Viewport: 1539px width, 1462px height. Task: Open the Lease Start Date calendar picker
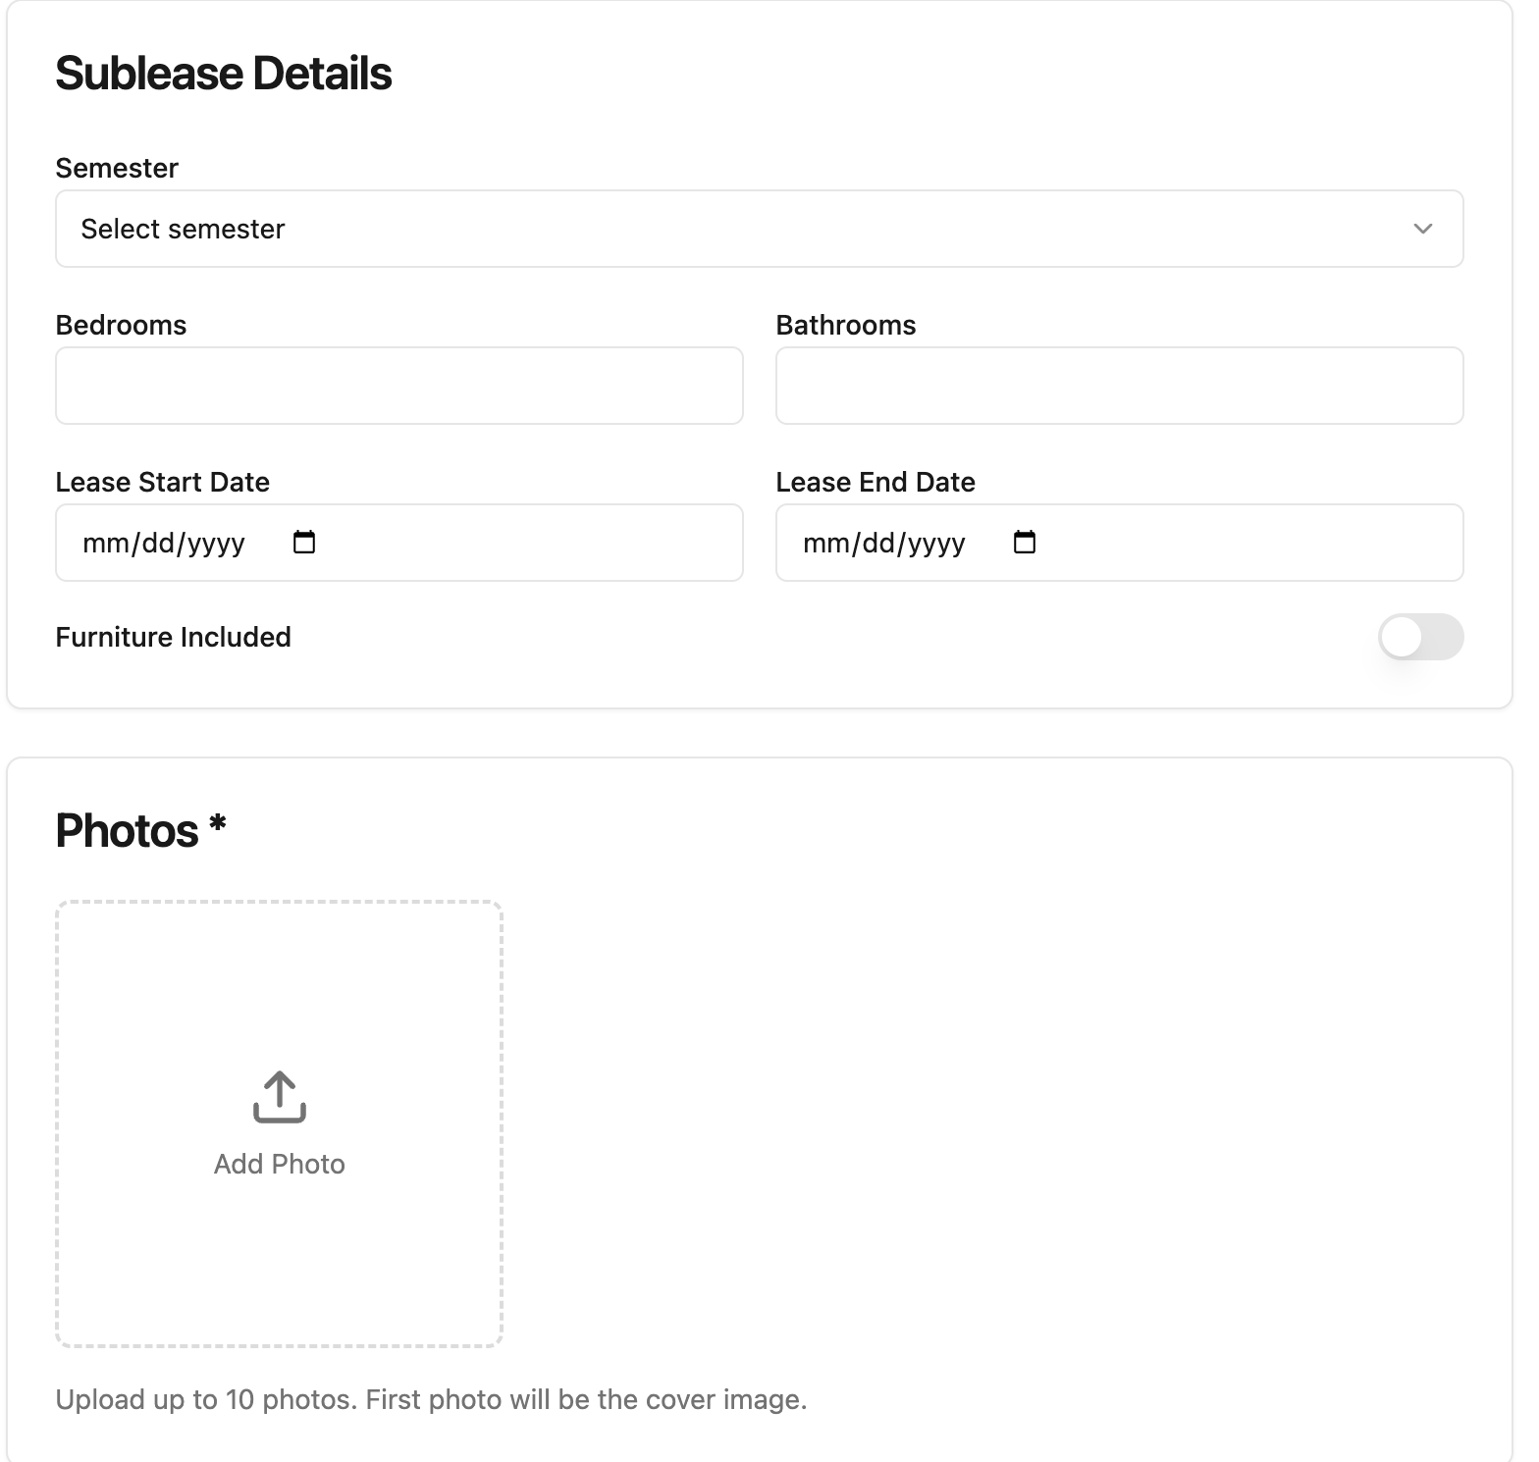(x=304, y=542)
